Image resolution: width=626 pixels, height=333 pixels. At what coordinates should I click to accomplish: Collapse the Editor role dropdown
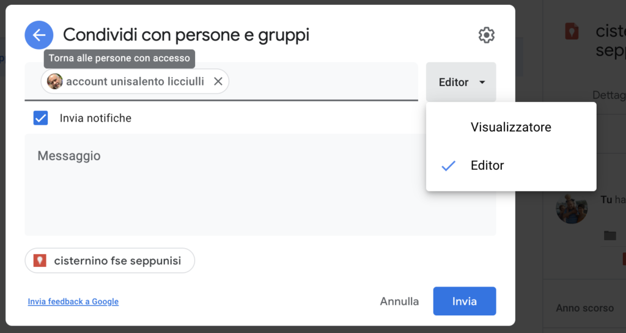[x=461, y=82]
